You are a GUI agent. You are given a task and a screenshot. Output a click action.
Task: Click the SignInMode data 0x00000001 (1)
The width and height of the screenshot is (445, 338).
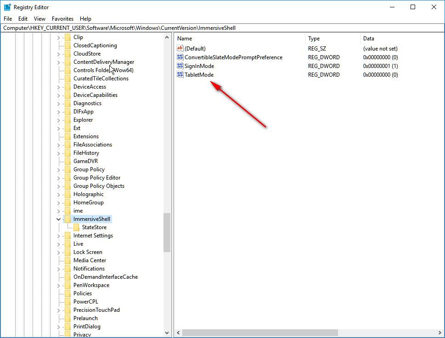[380, 66]
